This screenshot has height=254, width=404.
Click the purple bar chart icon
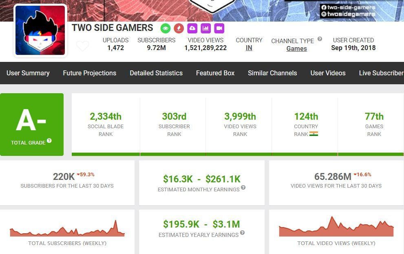[x=206, y=28]
